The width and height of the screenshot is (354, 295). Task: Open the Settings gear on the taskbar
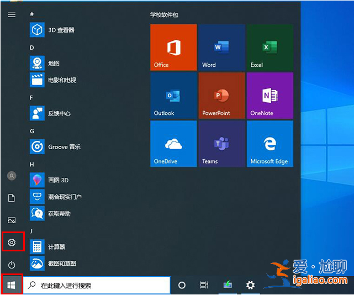[x=250, y=285]
